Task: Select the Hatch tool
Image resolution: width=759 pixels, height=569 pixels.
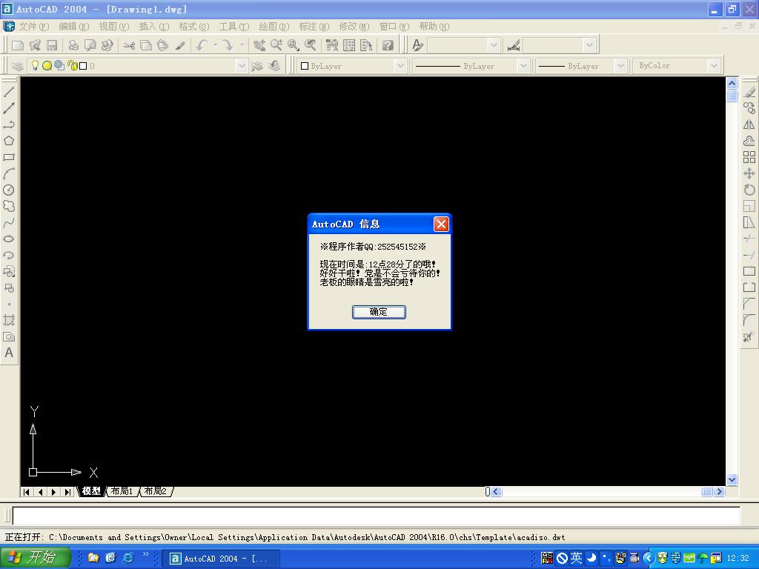Action: 9,320
